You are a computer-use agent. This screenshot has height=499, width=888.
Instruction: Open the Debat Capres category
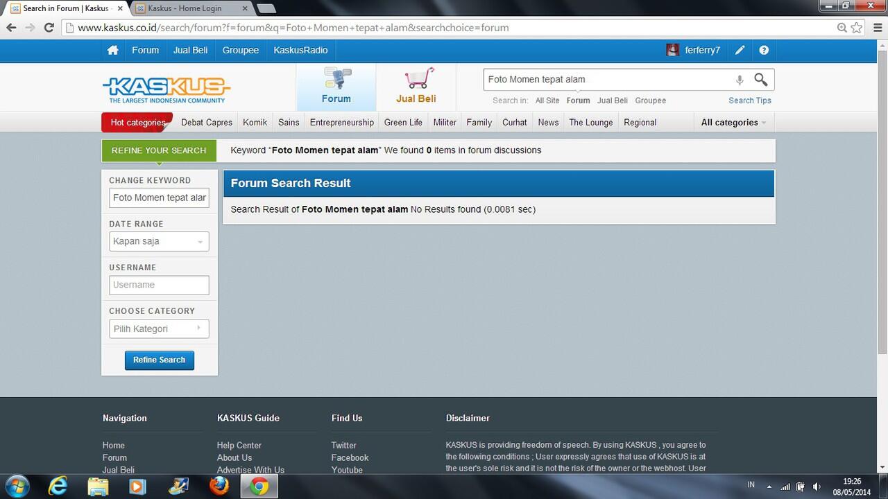click(x=207, y=123)
